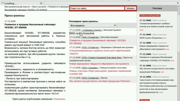Open BMW купил Husqvarna press release

tap(82, 33)
